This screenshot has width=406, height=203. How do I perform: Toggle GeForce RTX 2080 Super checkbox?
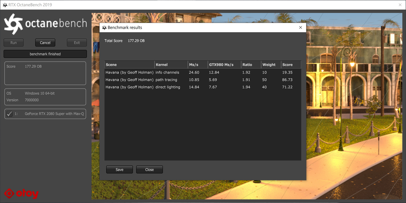coord(10,113)
